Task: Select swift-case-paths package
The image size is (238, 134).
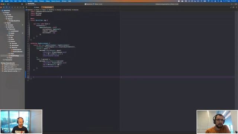Action: (x=9, y=67)
